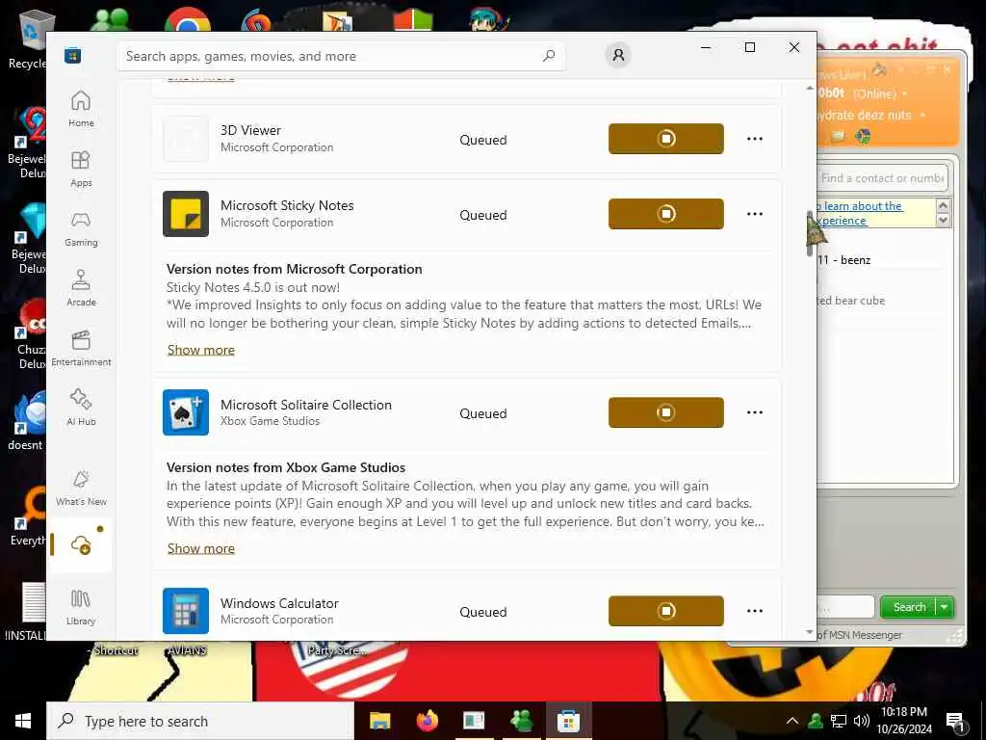Click in the Store search apps field
The width and height of the screenshot is (986, 740).
click(341, 56)
